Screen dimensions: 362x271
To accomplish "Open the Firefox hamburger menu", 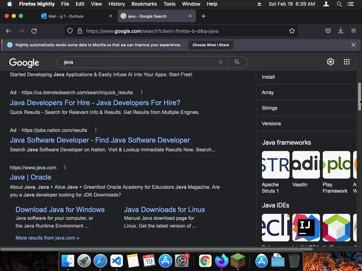I will [354, 31].
